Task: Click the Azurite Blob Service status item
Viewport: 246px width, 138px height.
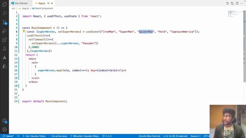Action: pos(150,136)
